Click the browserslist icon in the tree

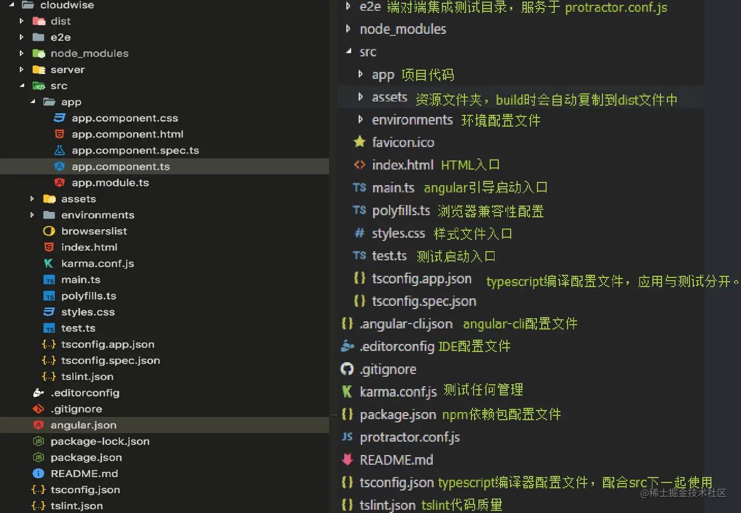coord(49,231)
